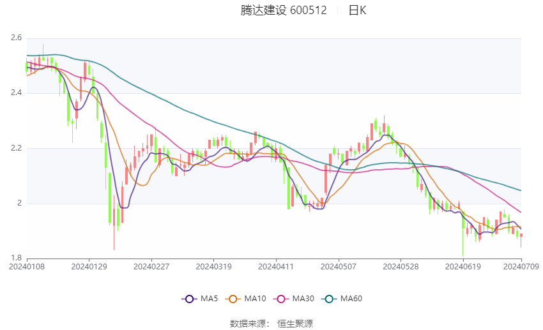This screenshot has height=330, width=543.
Task: Select the 20240411 date axis label
Action: [x=276, y=266]
